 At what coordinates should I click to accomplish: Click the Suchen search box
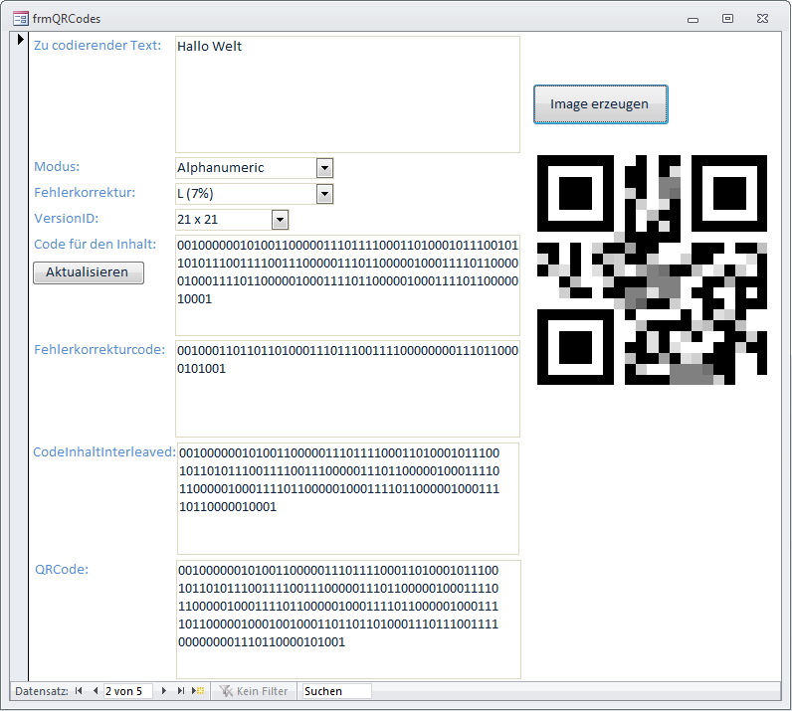tap(337, 691)
